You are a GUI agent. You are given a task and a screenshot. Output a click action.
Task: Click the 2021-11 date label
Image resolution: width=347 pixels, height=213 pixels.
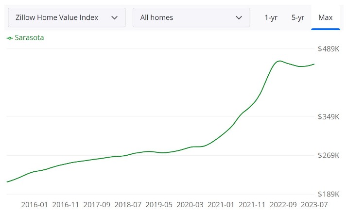pyautogui.click(x=252, y=205)
